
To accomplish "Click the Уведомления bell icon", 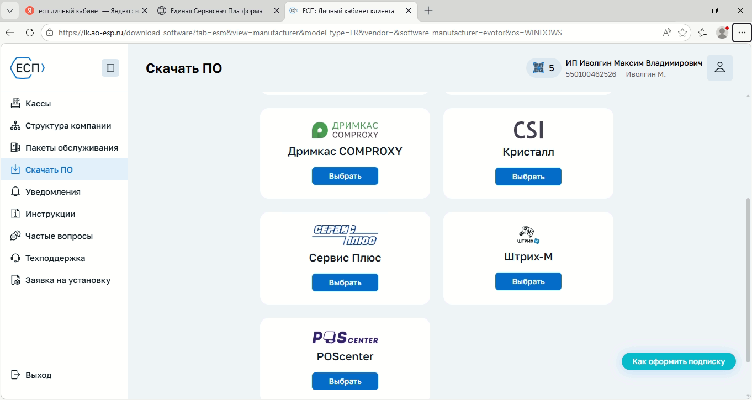I will point(15,192).
